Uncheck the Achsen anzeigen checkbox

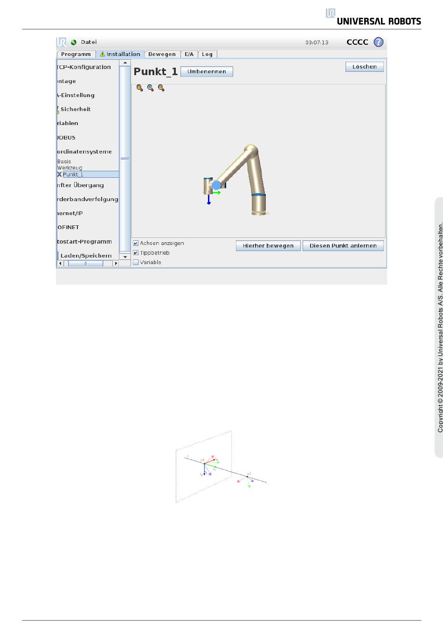point(136,243)
